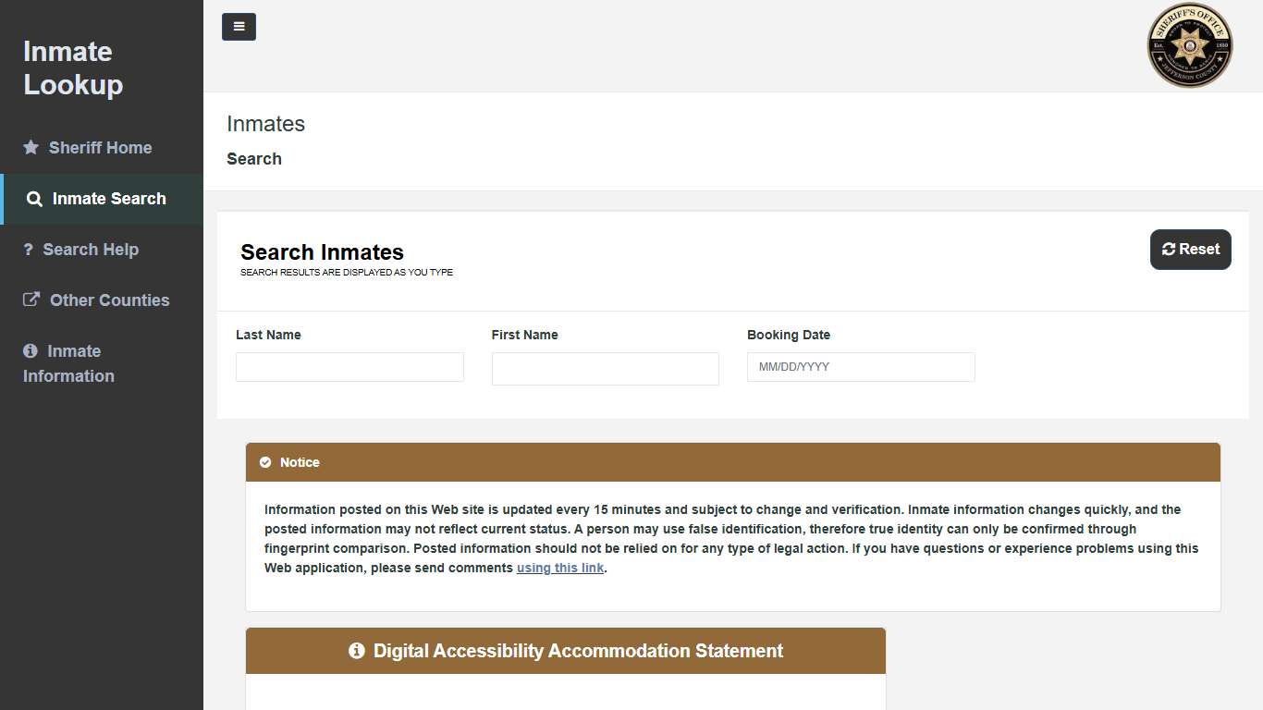Follow the "using this link" hyperlink

point(559,569)
